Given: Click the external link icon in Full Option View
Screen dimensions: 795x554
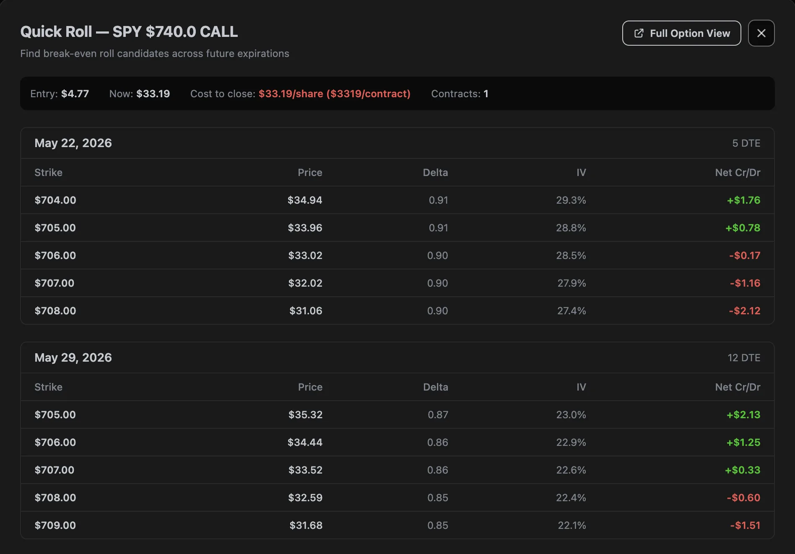Looking at the screenshot, I should point(639,33).
